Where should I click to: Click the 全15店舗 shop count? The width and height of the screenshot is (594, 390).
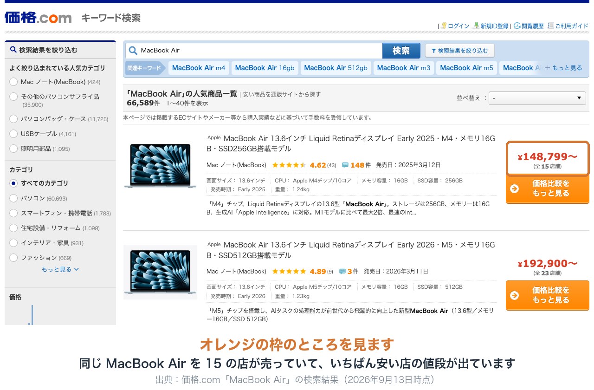548,166
